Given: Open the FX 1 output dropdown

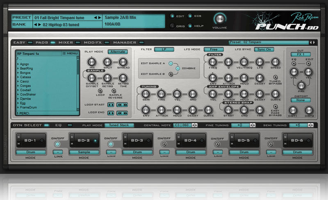Looking at the screenshot, I should click(301, 55).
